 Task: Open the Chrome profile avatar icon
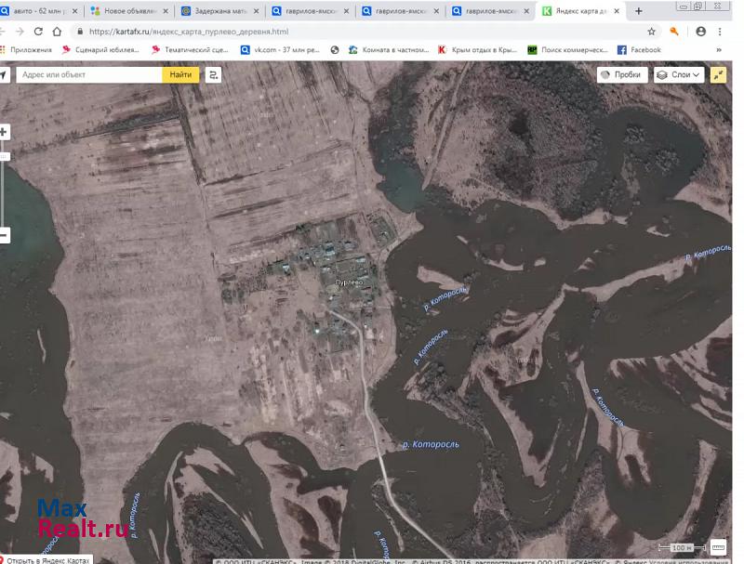(x=700, y=31)
